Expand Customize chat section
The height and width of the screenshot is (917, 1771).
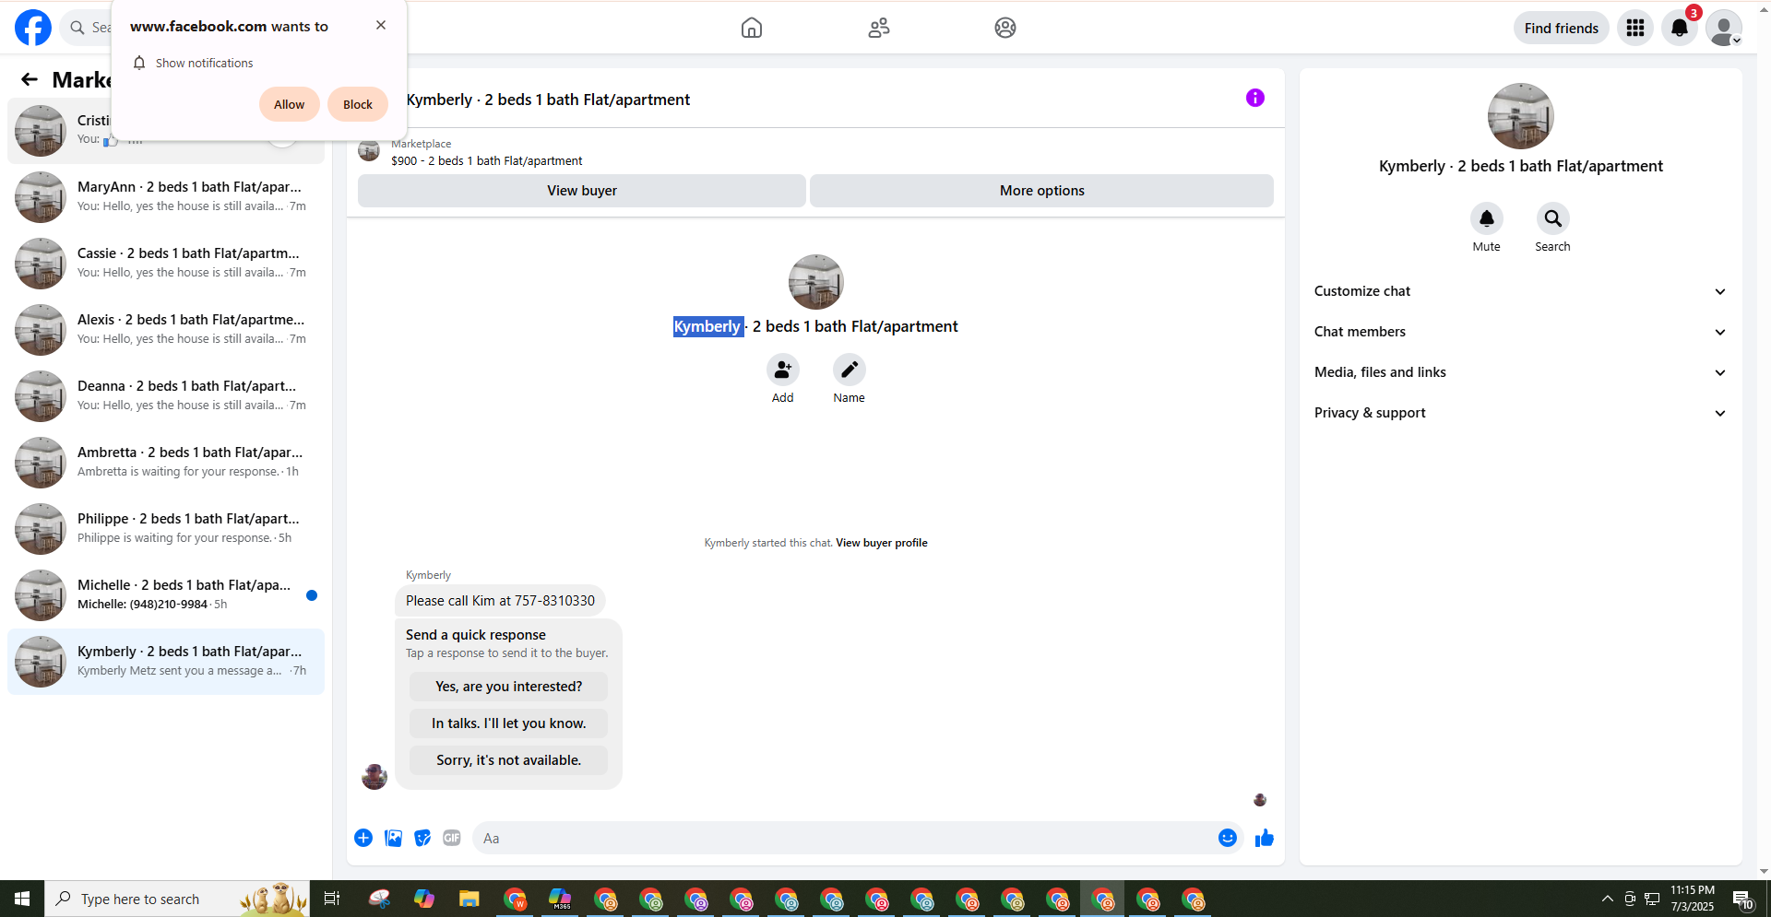click(1521, 291)
